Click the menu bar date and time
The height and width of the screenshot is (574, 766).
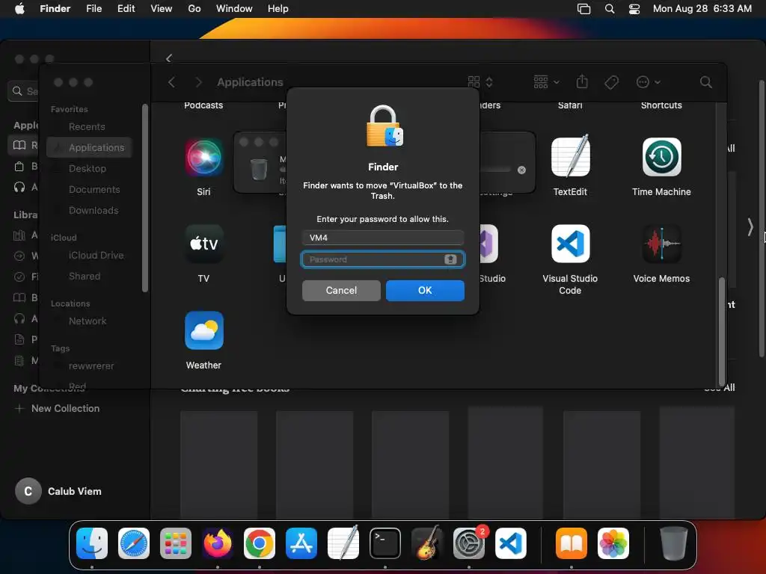pyautogui.click(x=702, y=9)
